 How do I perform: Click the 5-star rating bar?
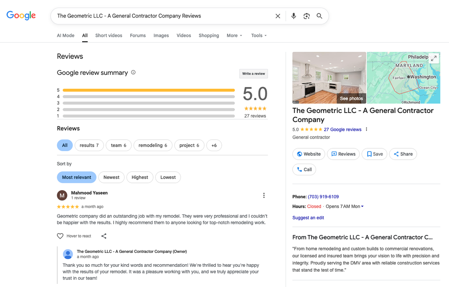coord(149,90)
